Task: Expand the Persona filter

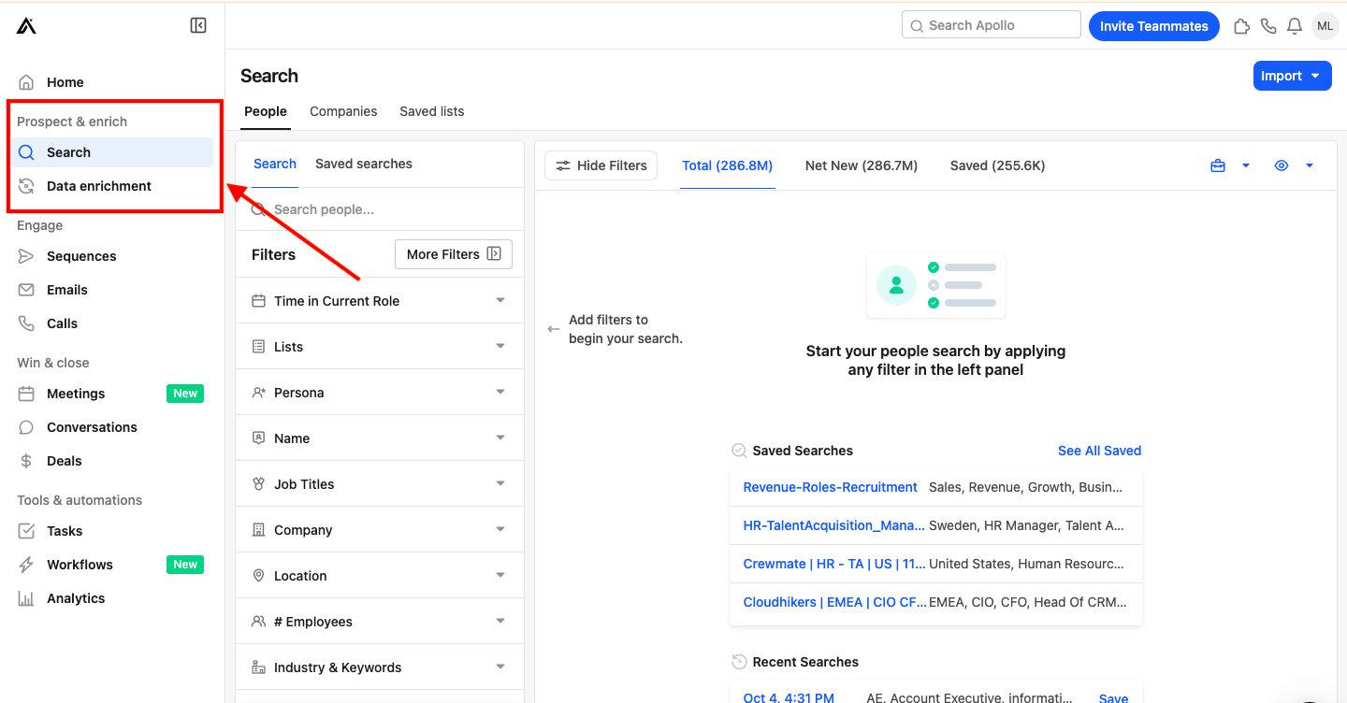Action: point(380,393)
